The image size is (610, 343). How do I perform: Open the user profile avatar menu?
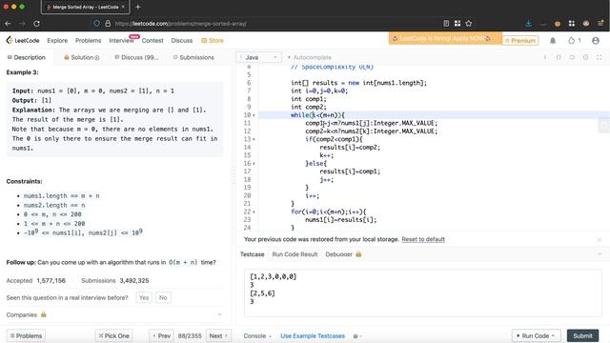[x=595, y=40]
